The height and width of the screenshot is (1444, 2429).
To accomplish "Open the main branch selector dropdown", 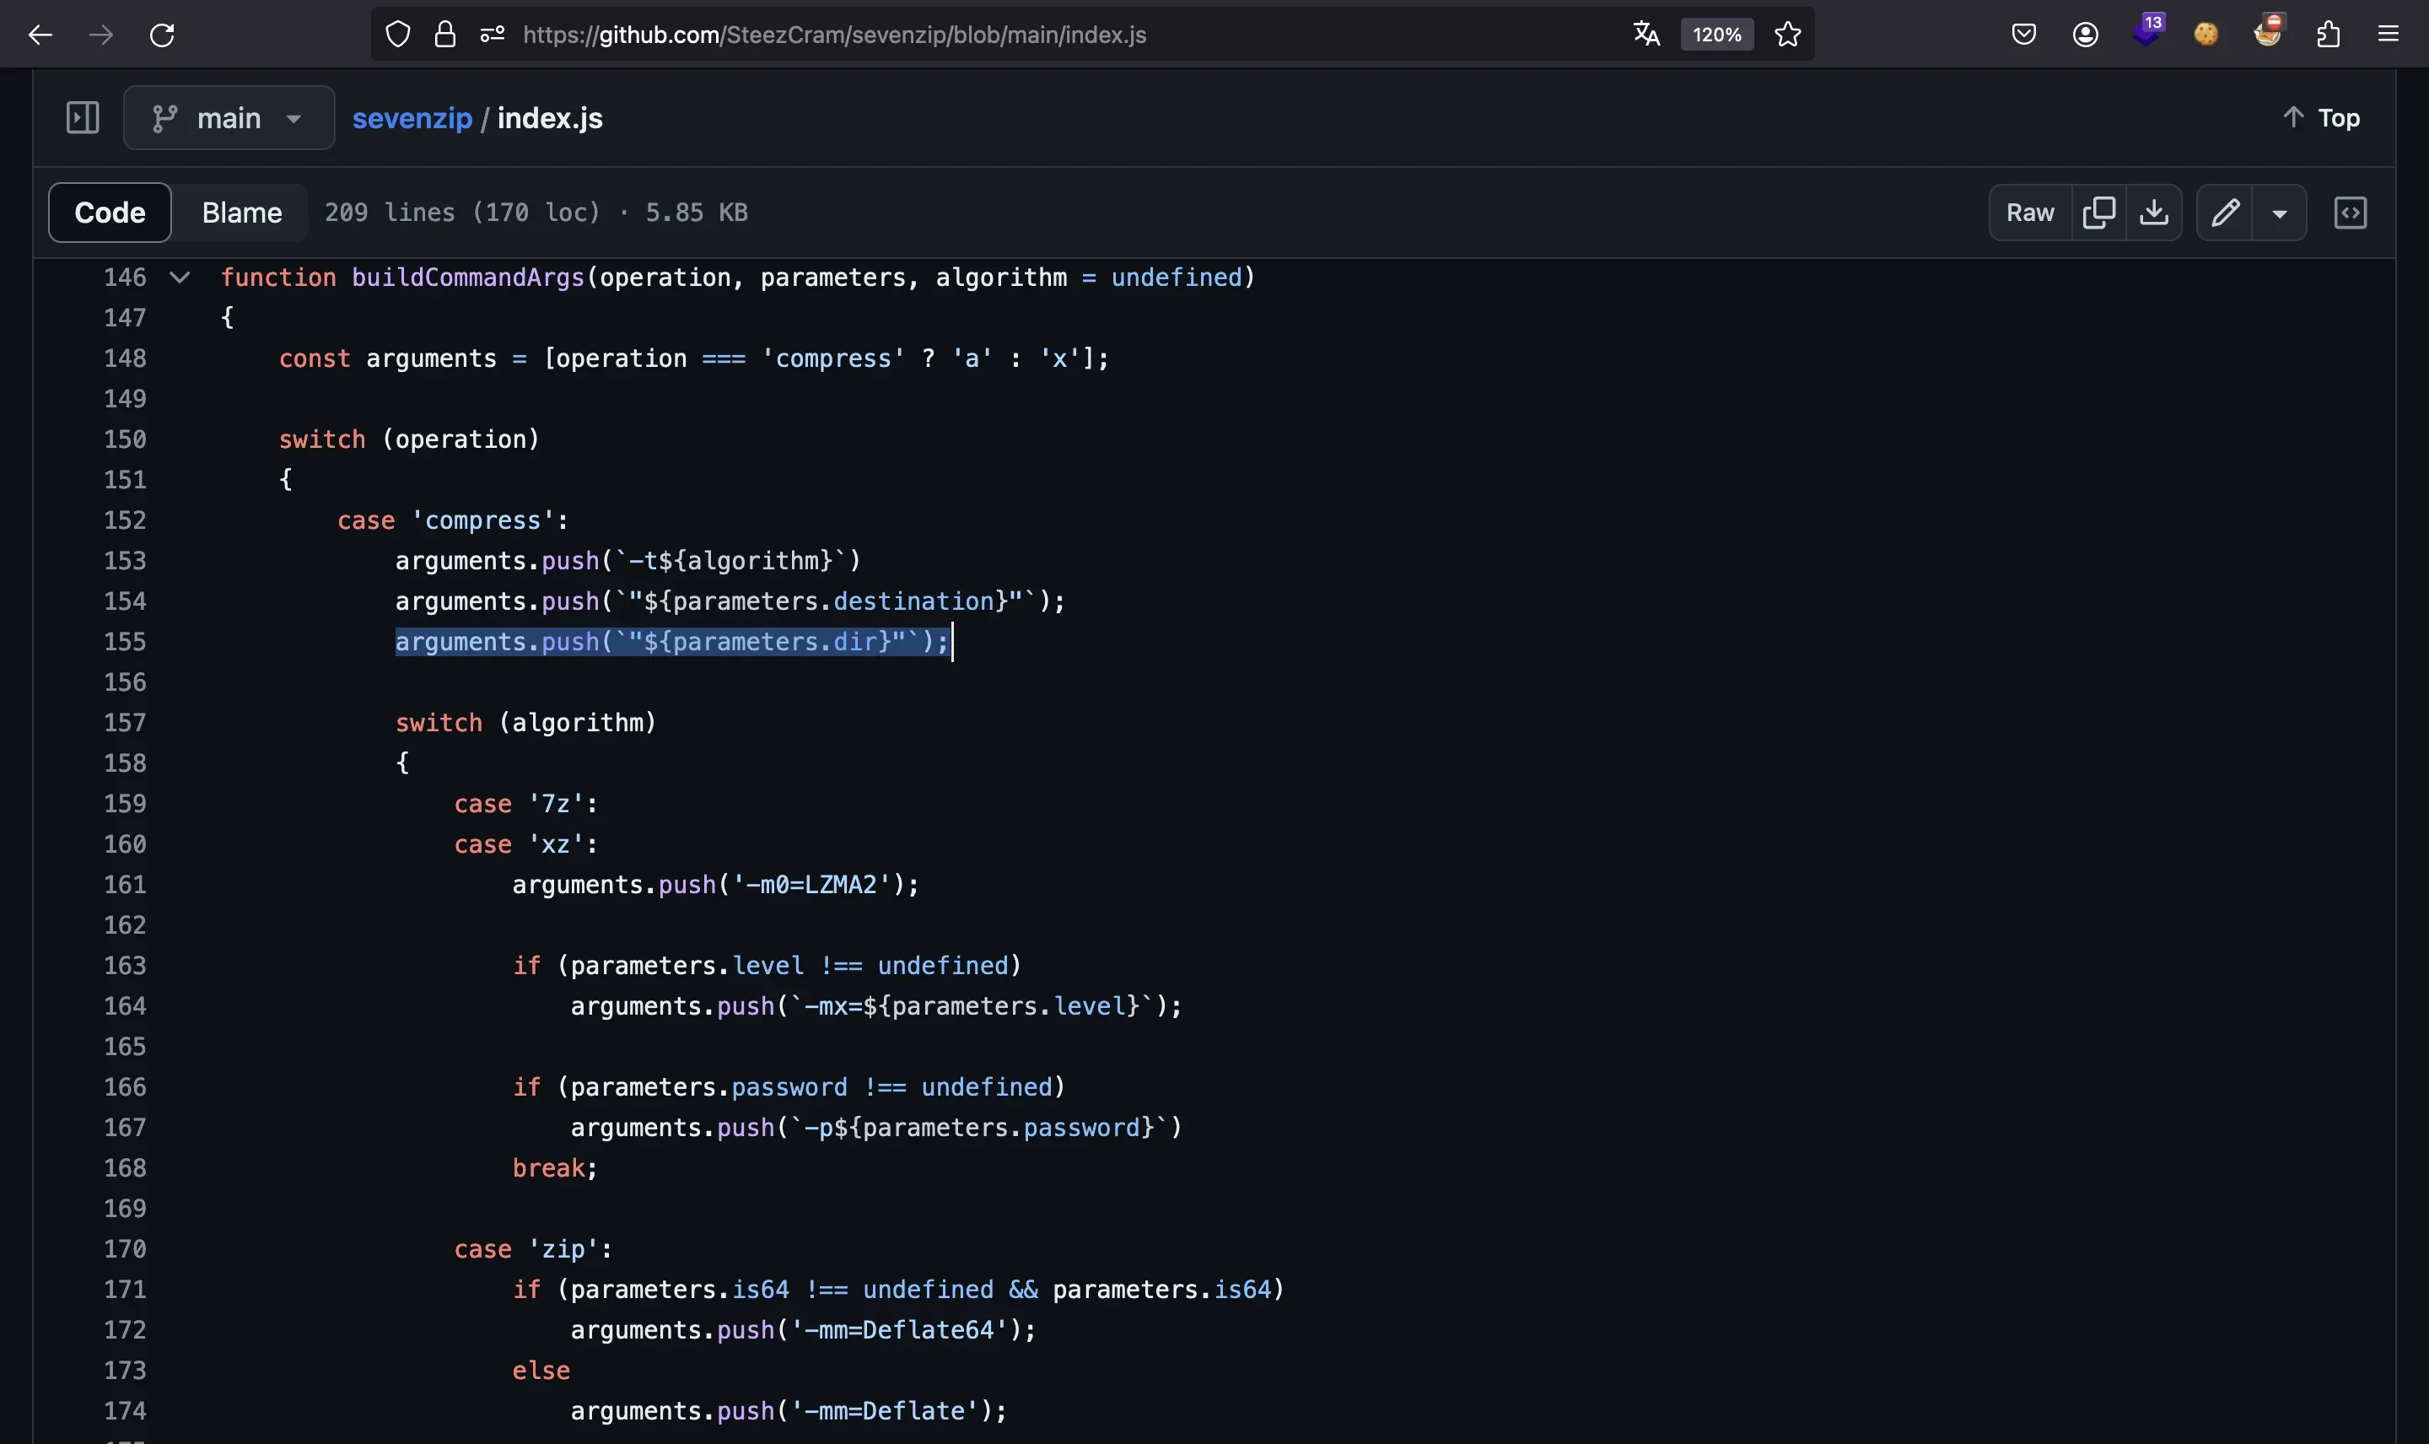I will (x=229, y=118).
